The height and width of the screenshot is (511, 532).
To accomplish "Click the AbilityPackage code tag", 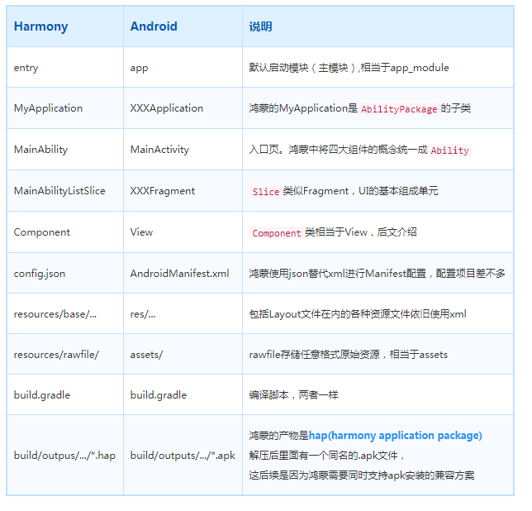I will click(399, 109).
